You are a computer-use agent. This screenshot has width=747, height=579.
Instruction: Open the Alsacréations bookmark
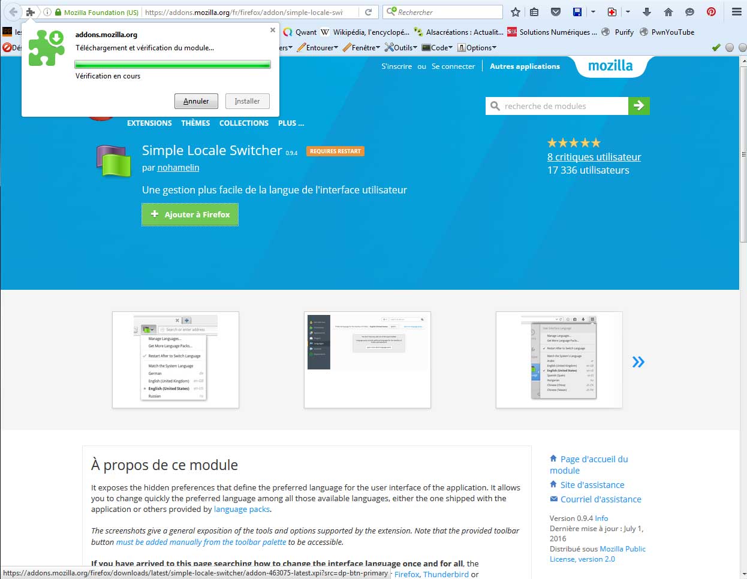tap(459, 32)
